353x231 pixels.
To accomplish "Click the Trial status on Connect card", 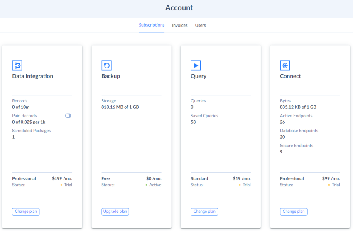I will click(334, 185).
